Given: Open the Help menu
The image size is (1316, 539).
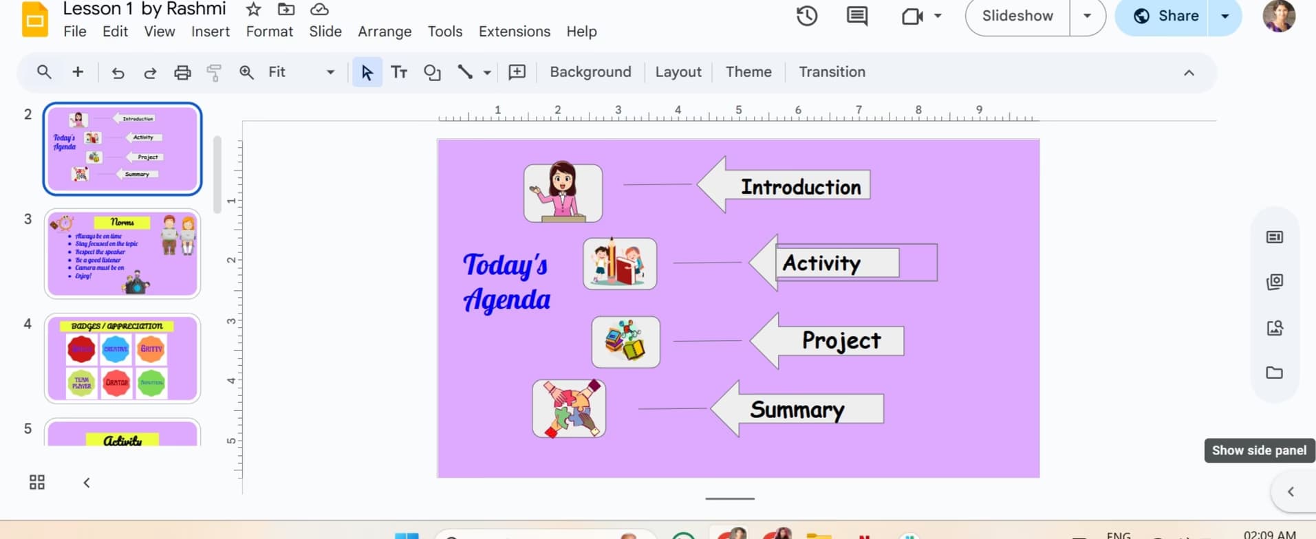Looking at the screenshot, I should [581, 32].
